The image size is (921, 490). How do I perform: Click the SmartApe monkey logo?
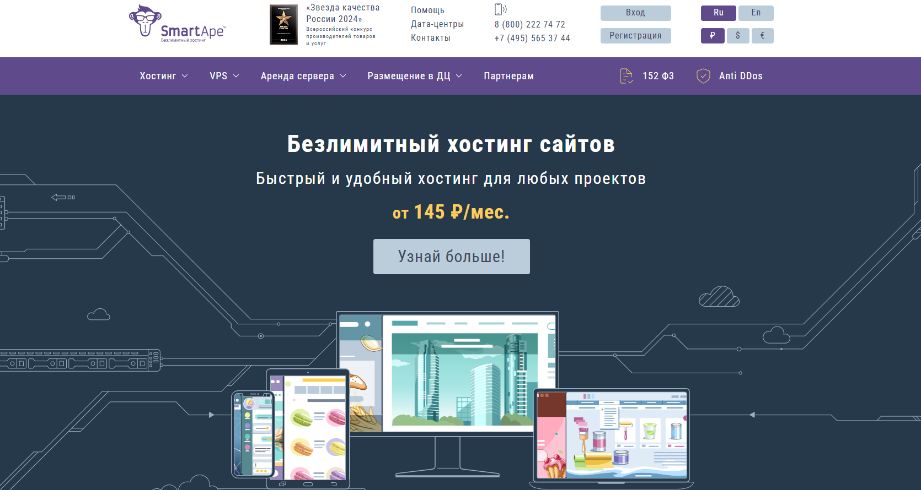pos(146,21)
